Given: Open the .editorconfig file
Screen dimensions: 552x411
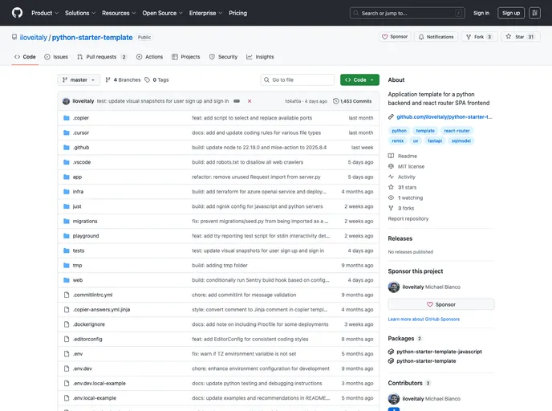Looking at the screenshot, I should (x=87, y=339).
